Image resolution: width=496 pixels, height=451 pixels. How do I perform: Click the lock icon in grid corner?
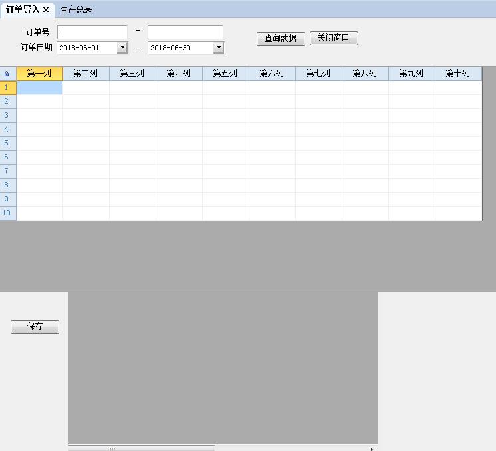pos(7,74)
